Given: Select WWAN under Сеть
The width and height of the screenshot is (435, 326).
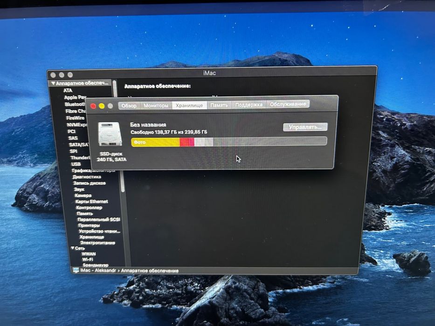Looking at the screenshot, I should pyautogui.click(x=89, y=254).
